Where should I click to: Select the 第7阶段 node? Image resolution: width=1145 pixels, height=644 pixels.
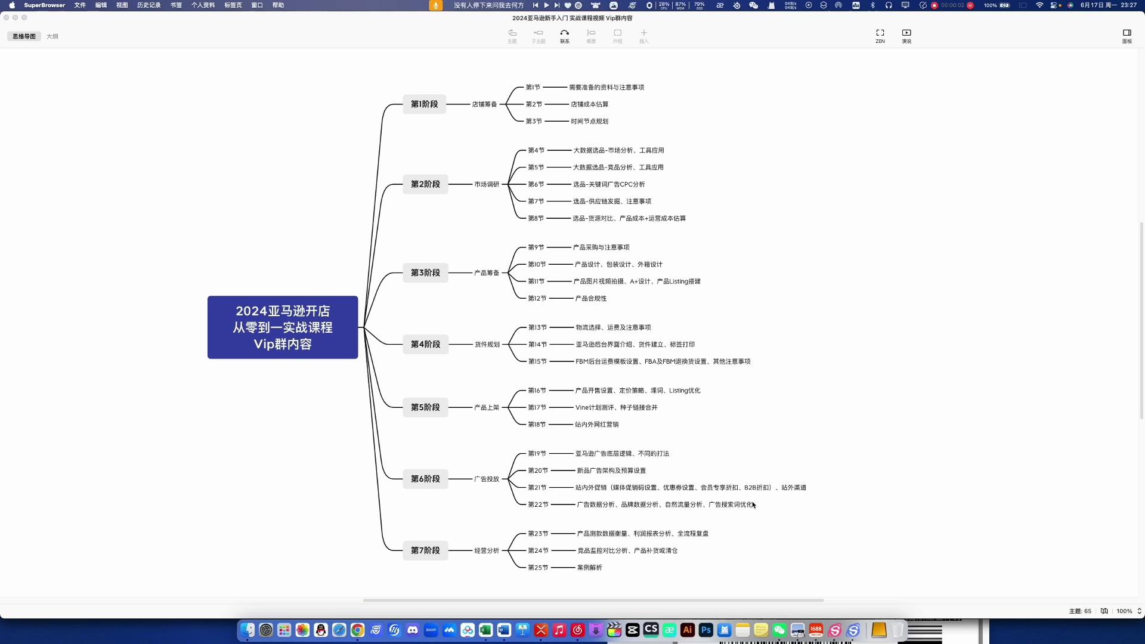(x=425, y=550)
